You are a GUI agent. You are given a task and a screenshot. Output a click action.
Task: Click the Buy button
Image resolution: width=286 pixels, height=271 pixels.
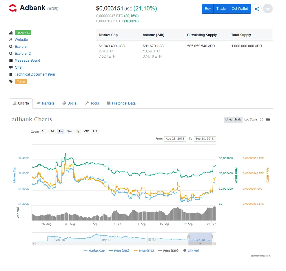207,9
